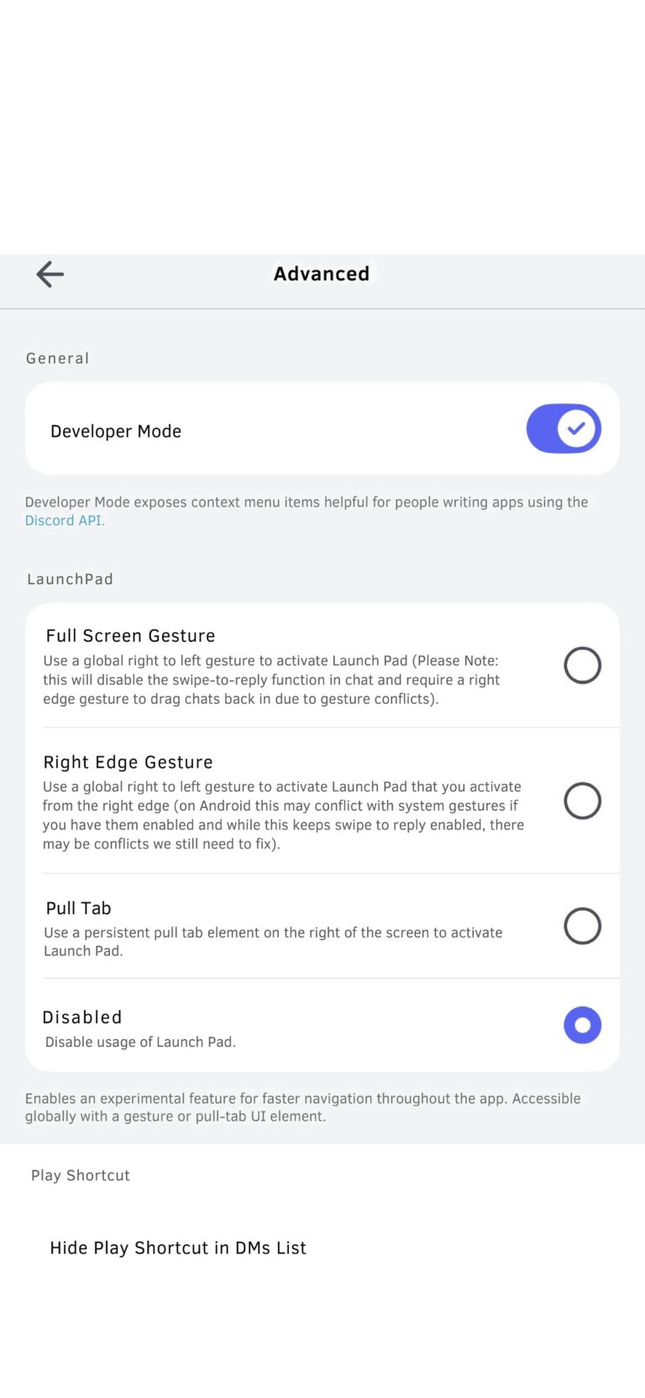Click the LaunchPad section header
645x1398 pixels.
pos(70,578)
